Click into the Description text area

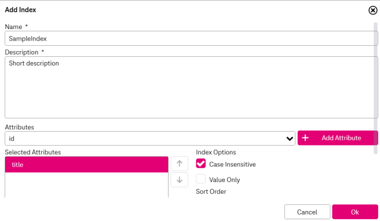(191, 88)
